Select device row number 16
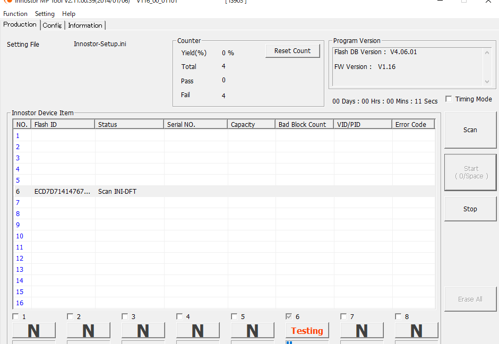The width and height of the screenshot is (499, 344). pyautogui.click(x=224, y=303)
